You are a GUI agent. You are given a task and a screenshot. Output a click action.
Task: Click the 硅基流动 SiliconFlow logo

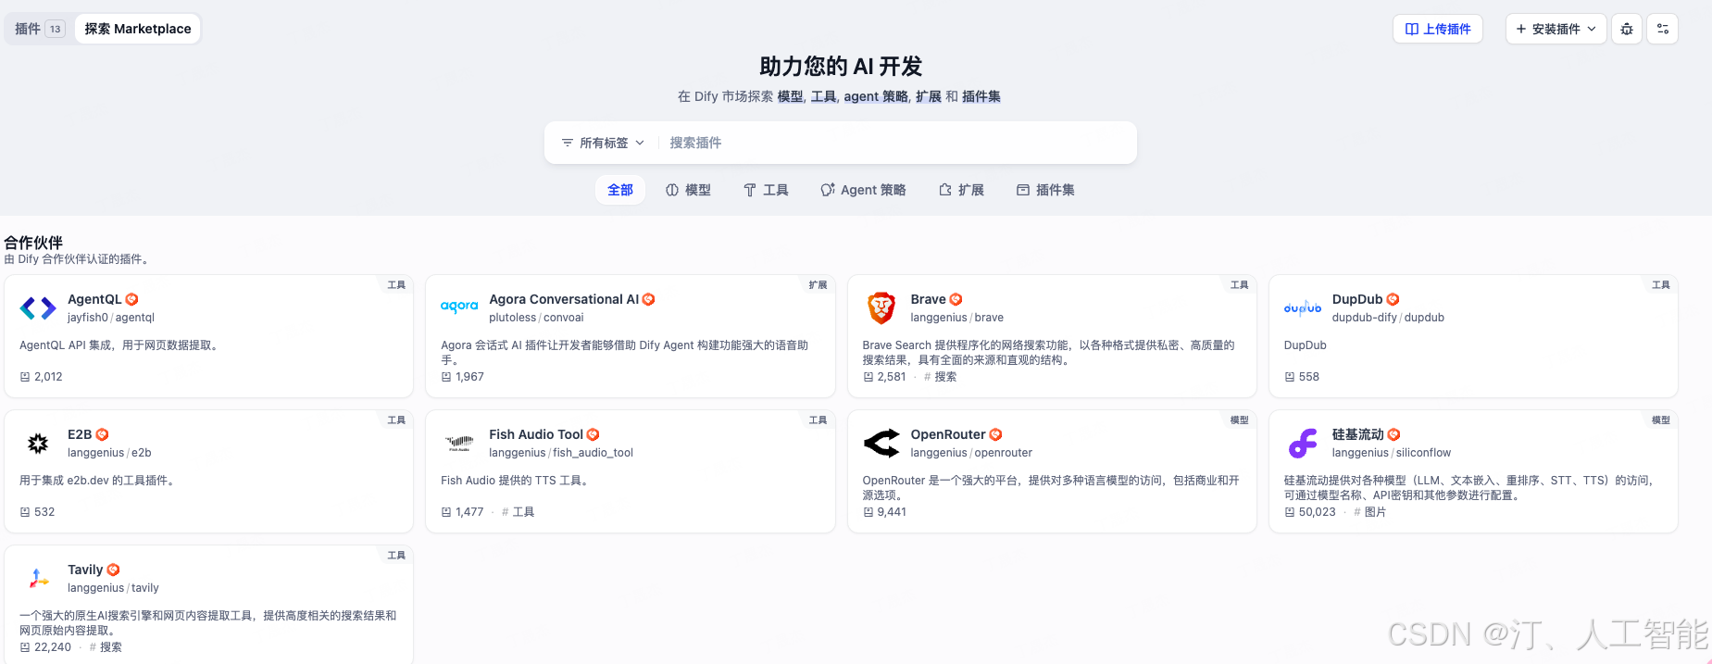pyautogui.click(x=1303, y=444)
